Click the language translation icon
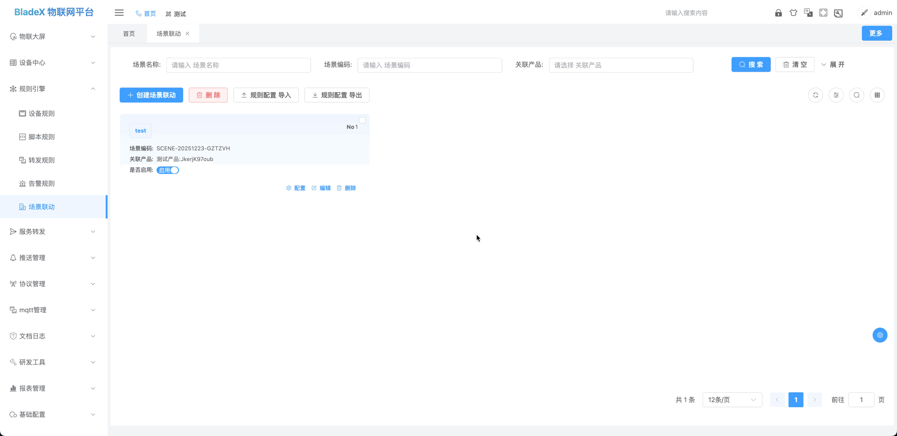 click(x=808, y=13)
